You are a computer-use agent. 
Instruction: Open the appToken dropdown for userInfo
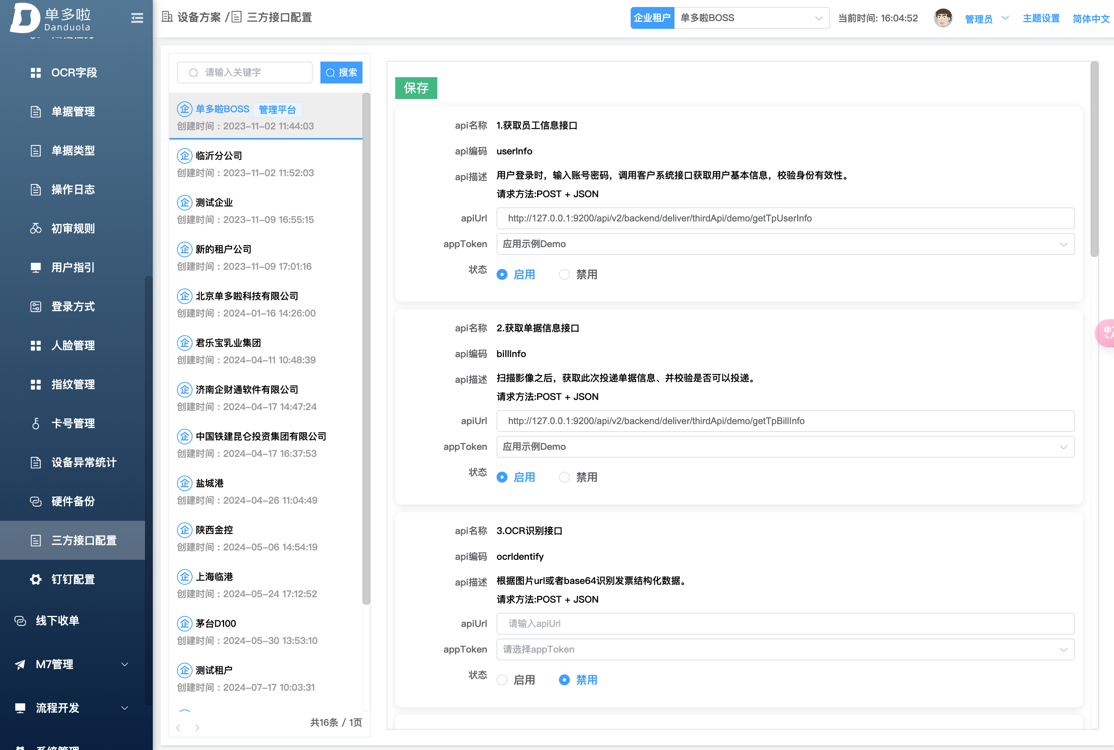(785, 244)
